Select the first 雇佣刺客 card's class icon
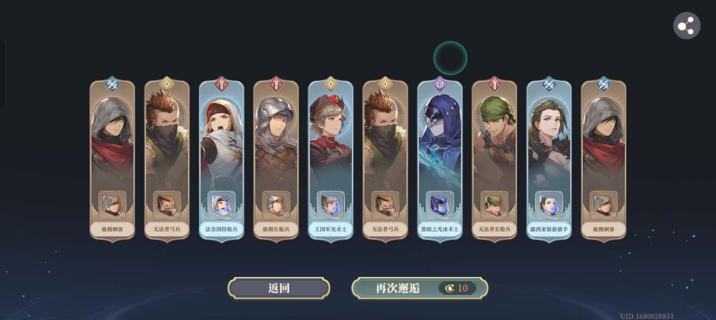716x320 pixels. (112, 84)
